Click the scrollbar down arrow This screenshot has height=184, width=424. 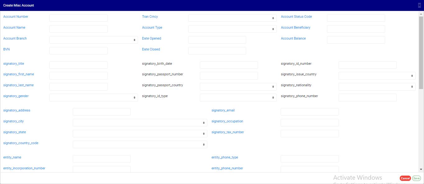pos(421,169)
